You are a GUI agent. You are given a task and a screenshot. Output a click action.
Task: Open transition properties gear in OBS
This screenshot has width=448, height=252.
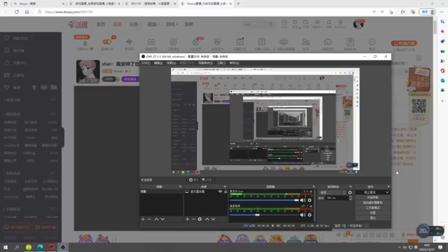point(350,193)
